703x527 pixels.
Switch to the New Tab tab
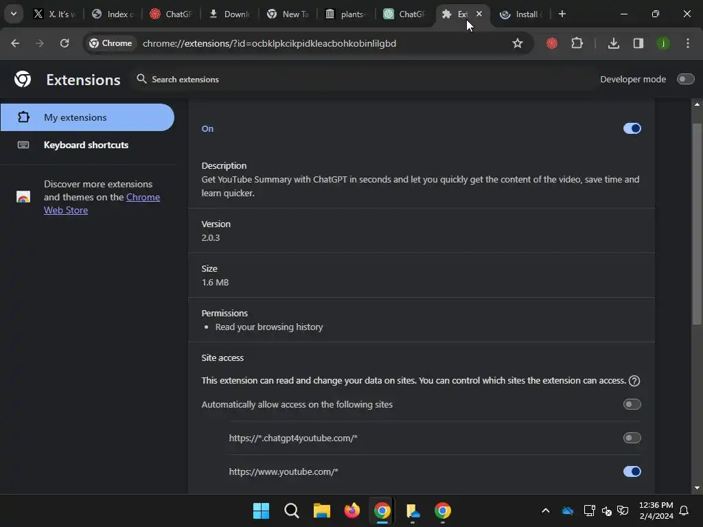click(x=288, y=14)
